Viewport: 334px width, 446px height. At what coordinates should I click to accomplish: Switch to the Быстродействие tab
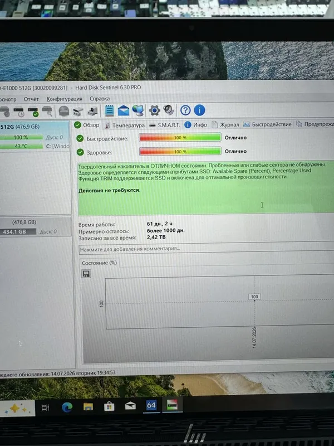(x=267, y=124)
